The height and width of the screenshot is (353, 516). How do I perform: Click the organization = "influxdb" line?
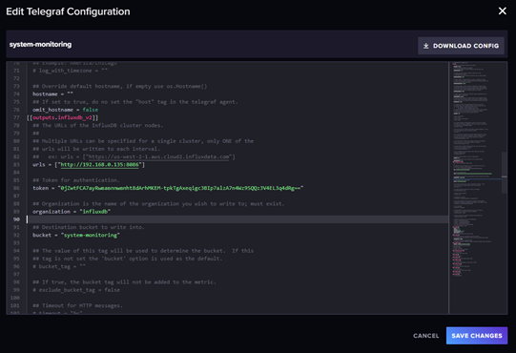tap(72, 212)
